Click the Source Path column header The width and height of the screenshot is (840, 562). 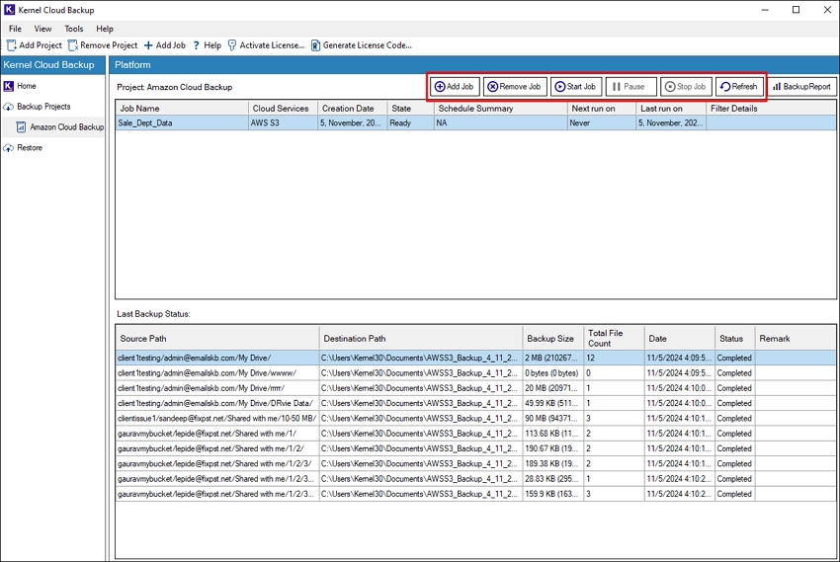pos(217,338)
